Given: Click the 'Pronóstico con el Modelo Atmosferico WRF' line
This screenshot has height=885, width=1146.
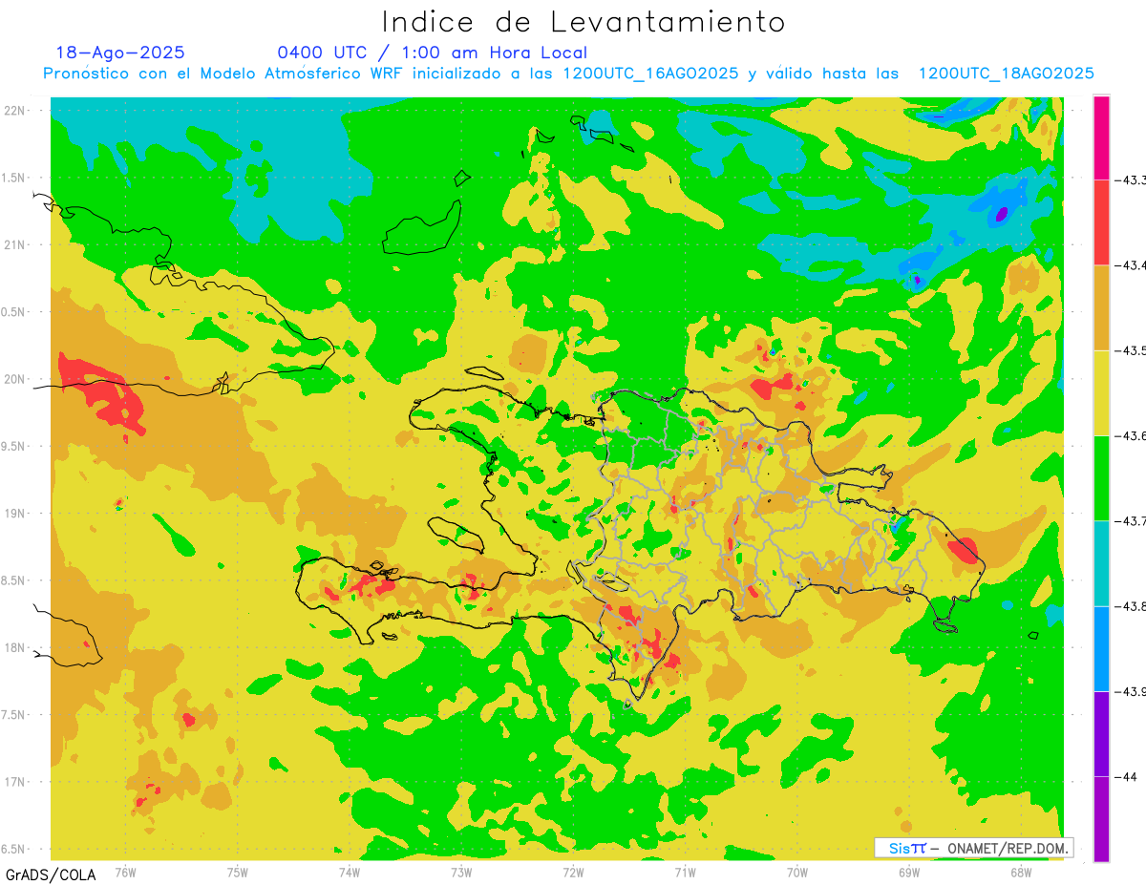Looking at the screenshot, I should click(568, 74).
